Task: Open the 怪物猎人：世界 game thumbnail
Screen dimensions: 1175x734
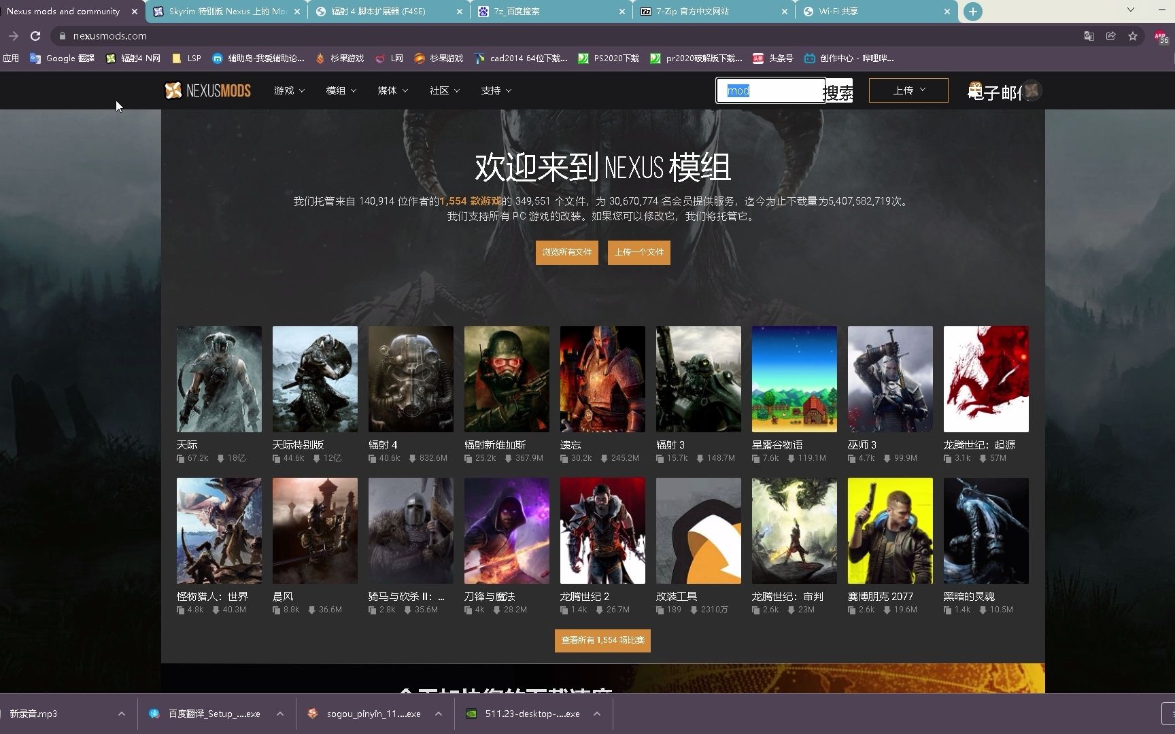Action: click(219, 531)
